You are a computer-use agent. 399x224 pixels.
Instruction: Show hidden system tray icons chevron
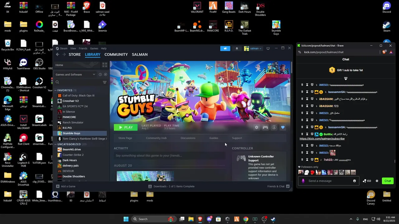[x=351, y=219]
